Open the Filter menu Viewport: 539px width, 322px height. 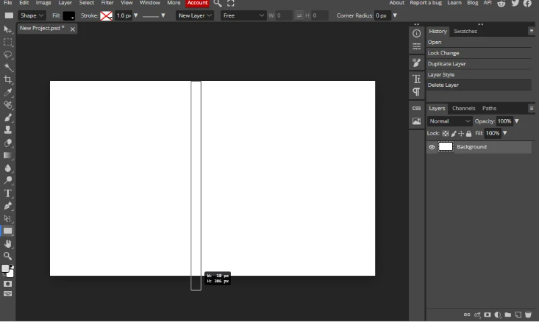pos(107,3)
